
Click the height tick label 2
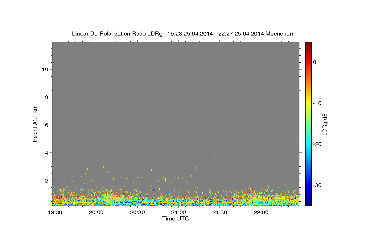tap(47, 181)
